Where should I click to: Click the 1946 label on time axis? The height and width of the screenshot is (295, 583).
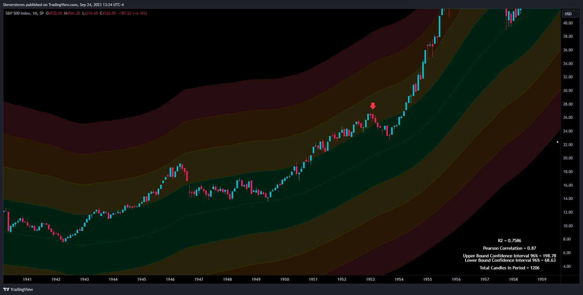pos(170,279)
